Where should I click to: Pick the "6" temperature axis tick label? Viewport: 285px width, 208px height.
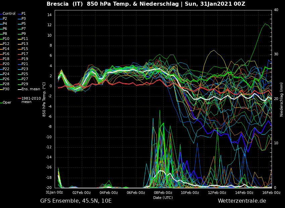(51, 56)
